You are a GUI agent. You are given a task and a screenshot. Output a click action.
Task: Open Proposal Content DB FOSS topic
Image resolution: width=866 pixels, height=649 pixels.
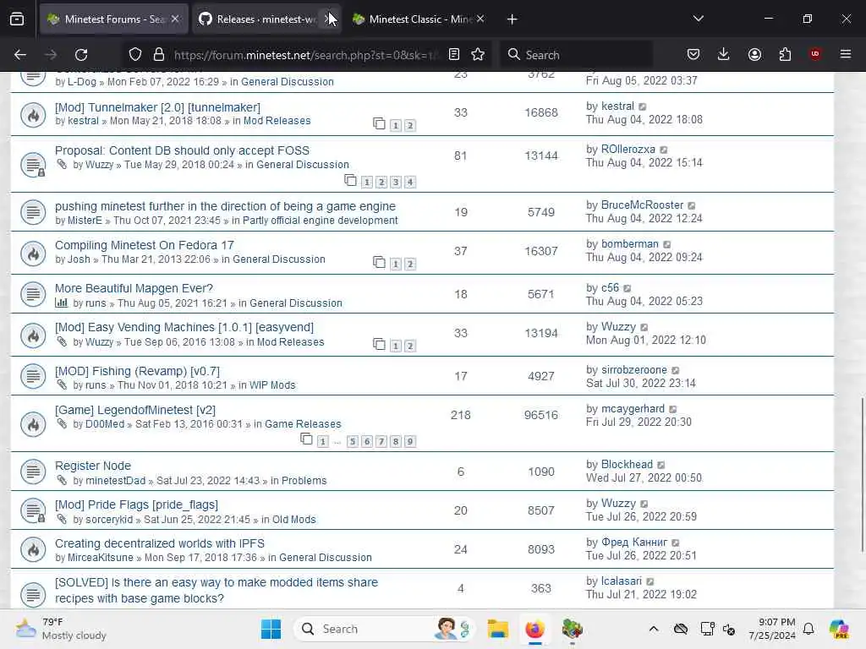182,150
